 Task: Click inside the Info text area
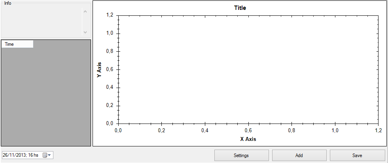(42, 22)
